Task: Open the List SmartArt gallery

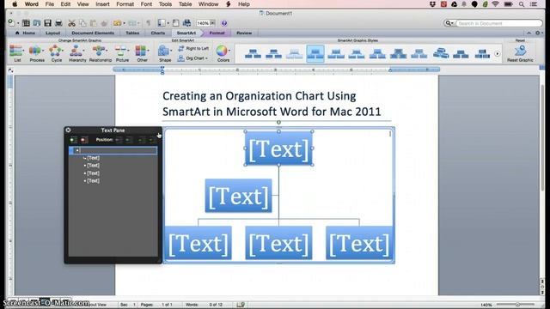Action: (x=16, y=53)
